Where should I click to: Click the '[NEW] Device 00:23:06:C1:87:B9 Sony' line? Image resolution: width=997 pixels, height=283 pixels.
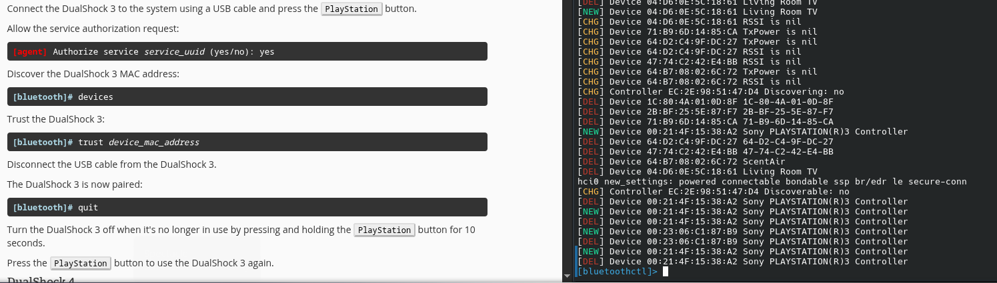(x=743, y=231)
